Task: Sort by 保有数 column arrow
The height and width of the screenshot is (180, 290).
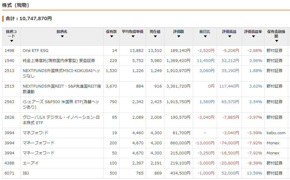Action: [112, 36]
